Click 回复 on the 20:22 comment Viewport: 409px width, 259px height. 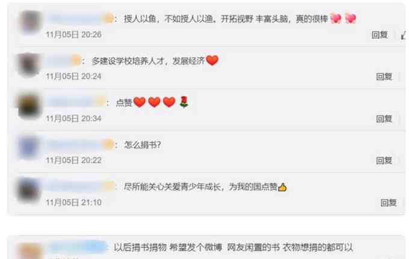pos(384,160)
